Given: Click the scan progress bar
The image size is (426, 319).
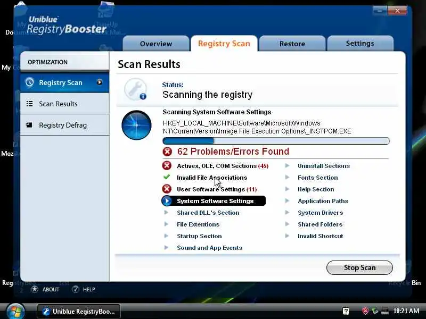Looking at the screenshot, I should pos(276,141).
